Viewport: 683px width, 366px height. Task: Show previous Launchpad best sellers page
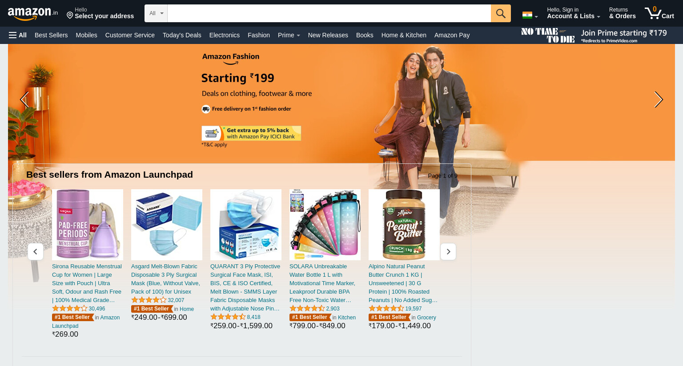pos(36,251)
